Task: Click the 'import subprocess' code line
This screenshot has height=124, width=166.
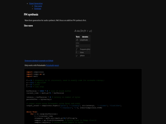Action: coord(35,72)
